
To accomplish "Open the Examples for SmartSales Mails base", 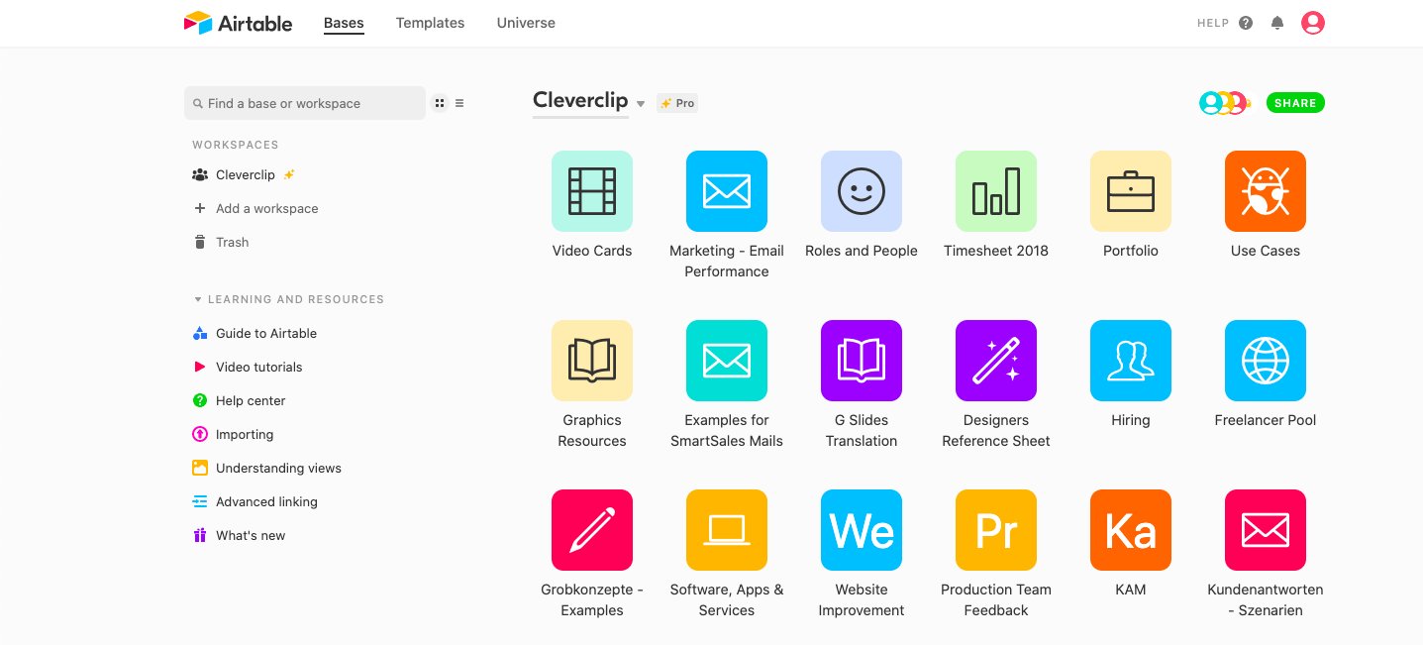I will [x=727, y=361].
